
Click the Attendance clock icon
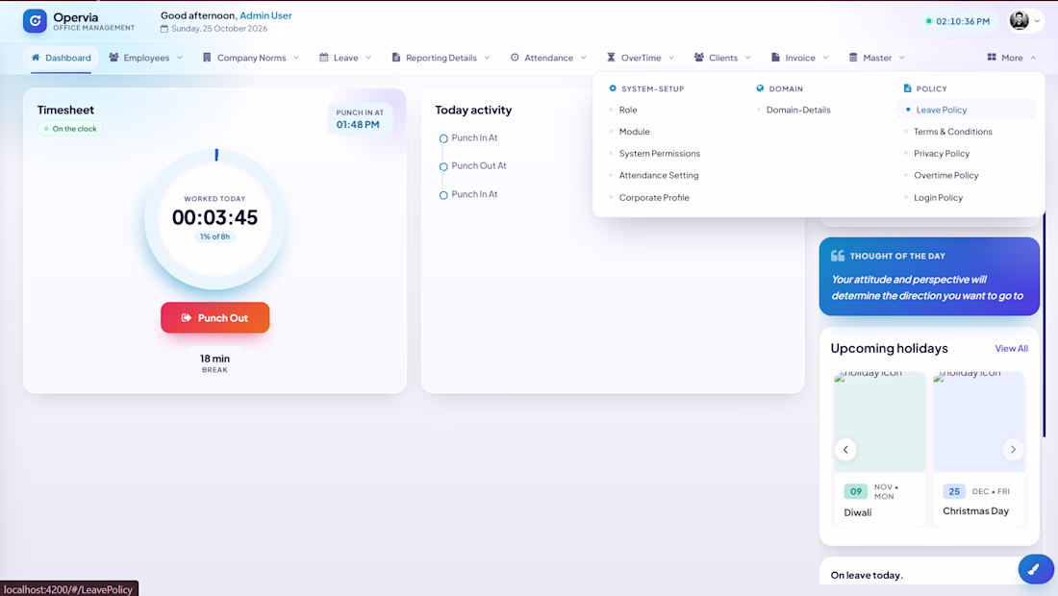(x=515, y=58)
